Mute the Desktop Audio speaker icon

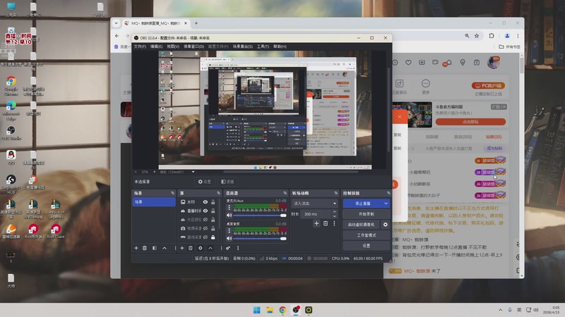click(x=229, y=238)
